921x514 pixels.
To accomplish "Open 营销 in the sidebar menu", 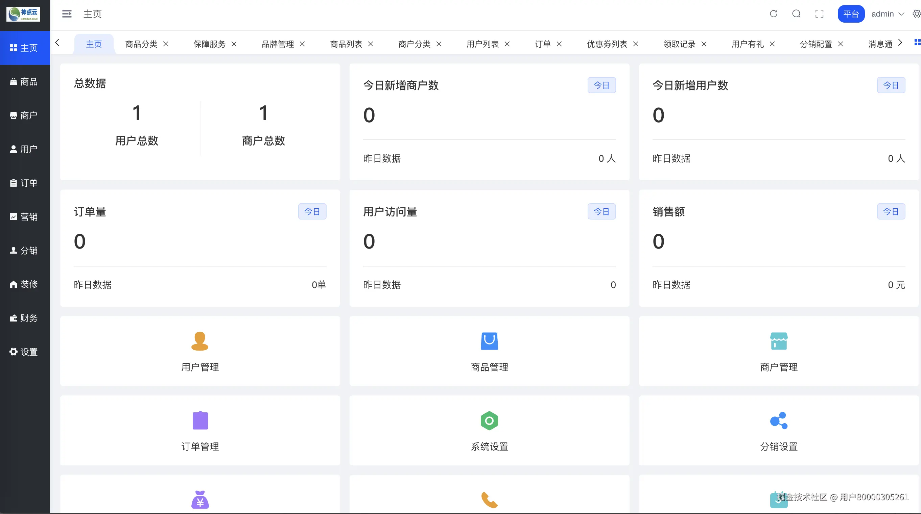I will click(x=24, y=217).
